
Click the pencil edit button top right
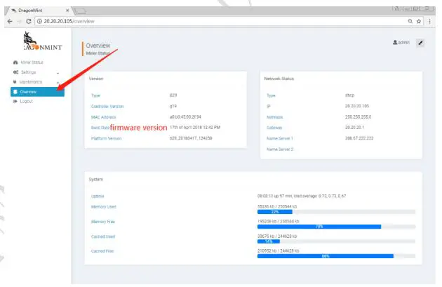(x=420, y=43)
